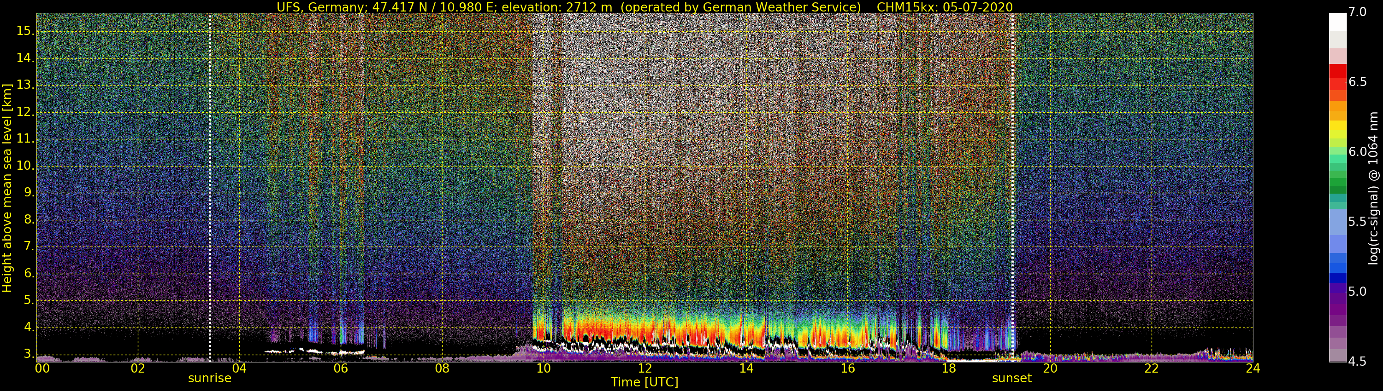Click the white top segment of colorbar
This screenshot has width=1383, height=391.
point(1337,22)
